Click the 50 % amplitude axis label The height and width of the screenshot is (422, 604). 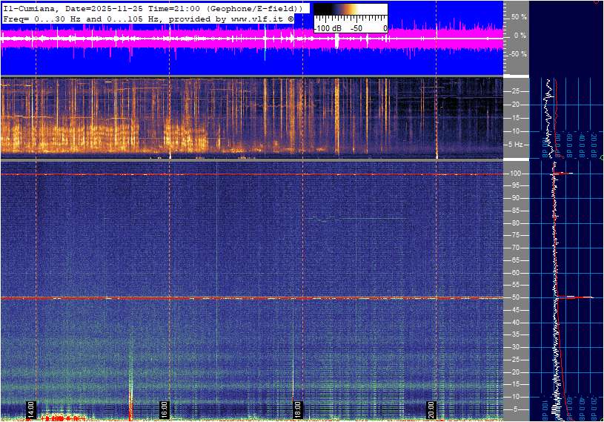point(518,16)
